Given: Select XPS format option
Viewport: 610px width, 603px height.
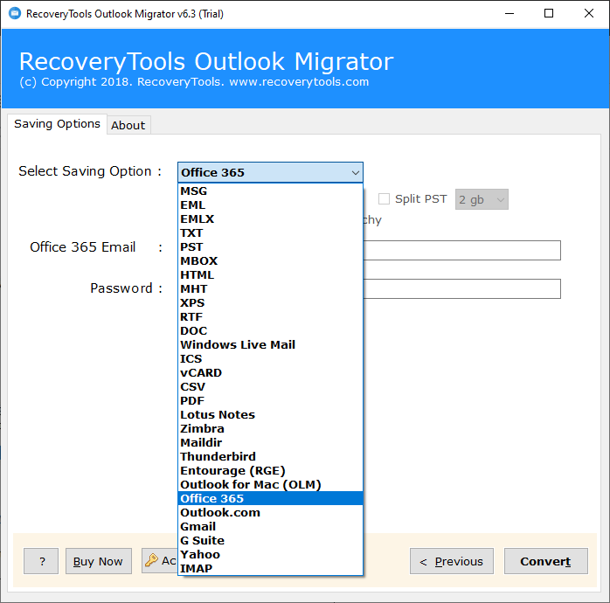Looking at the screenshot, I should coord(270,303).
